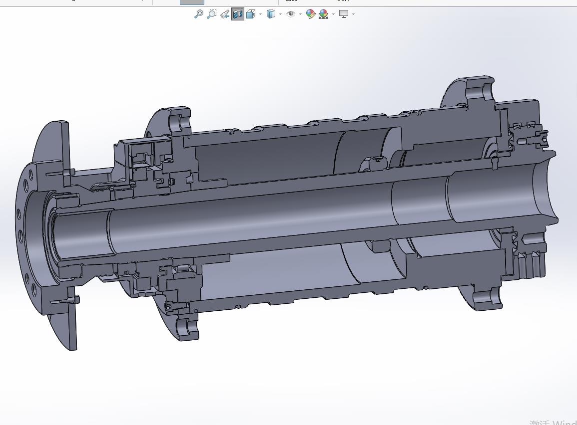
Task: Open the Apply Scene dropdown arrow
Action: [x=333, y=14]
